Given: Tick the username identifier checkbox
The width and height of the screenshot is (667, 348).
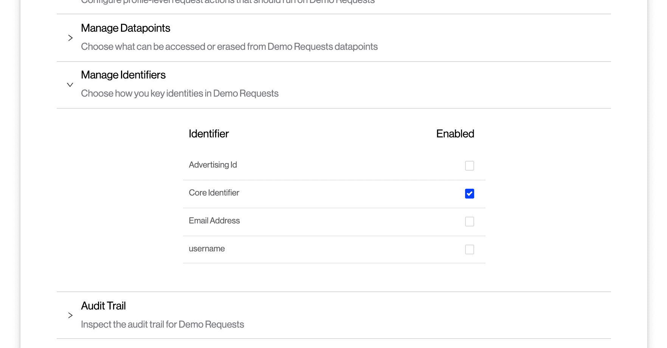Looking at the screenshot, I should (x=469, y=249).
